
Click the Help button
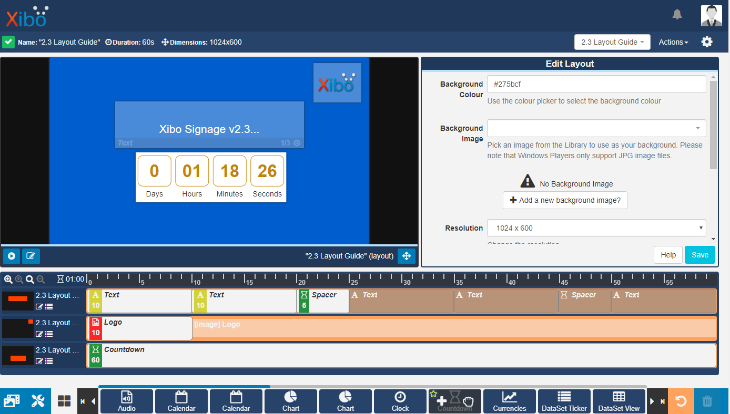click(668, 255)
